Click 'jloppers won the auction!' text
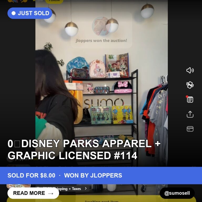 pyautogui.click(x=101, y=41)
